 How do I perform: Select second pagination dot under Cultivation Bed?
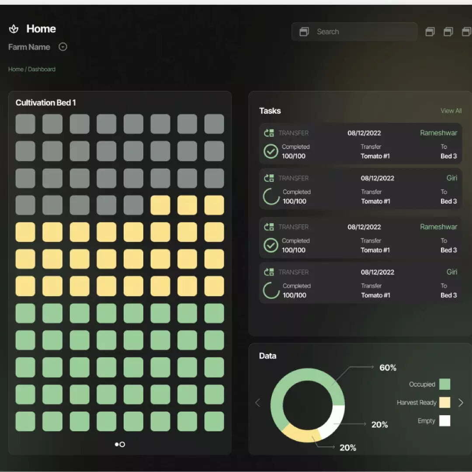pyautogui.click(x=122, y=444)
